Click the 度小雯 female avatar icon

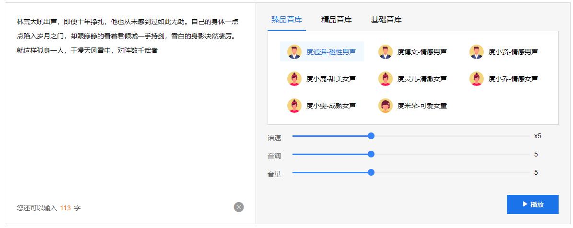click(x=294, y=106)
